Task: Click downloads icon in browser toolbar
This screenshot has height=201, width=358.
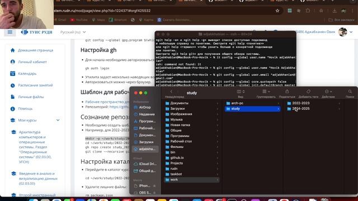Action: [x=335, y=11]
